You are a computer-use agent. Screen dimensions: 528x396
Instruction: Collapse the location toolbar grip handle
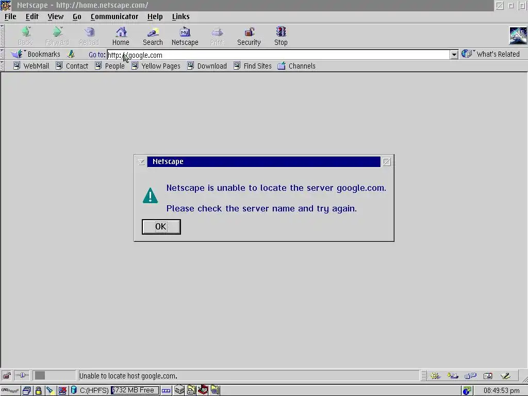point(3,54)
